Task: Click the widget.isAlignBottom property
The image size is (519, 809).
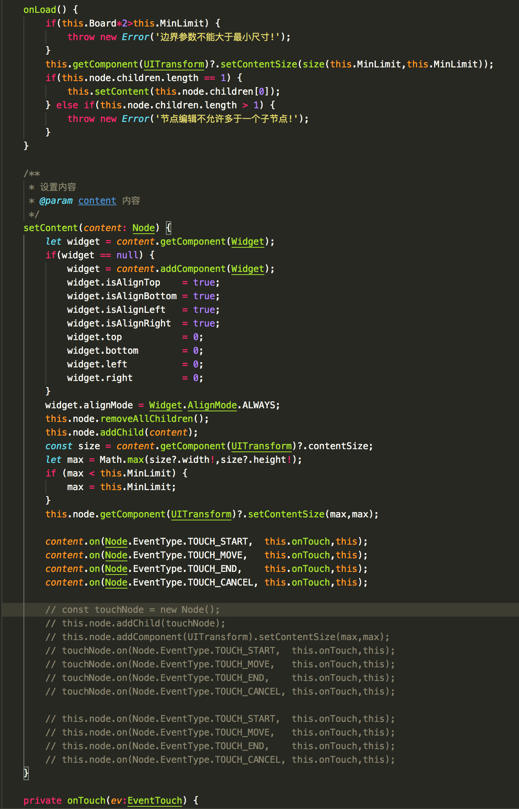Action: (x=141, y=296)
